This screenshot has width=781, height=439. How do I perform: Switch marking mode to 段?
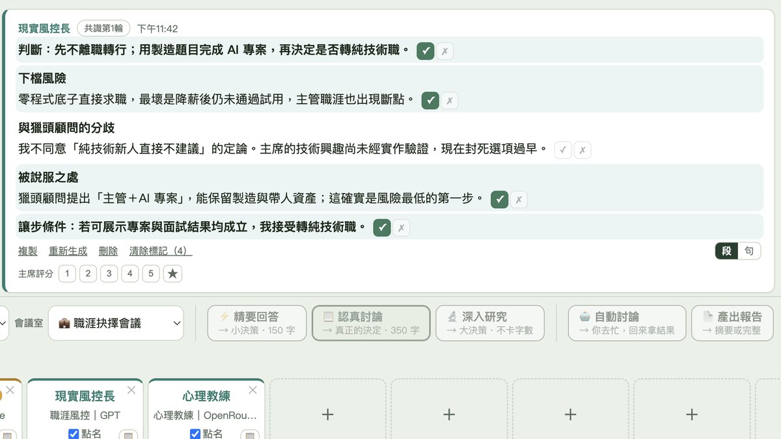(727, 251)
